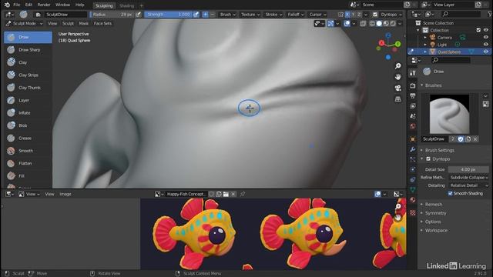This screenshot has height=277, width=493.
Task: Open Output properties tab icon
Action: [413, 95]
